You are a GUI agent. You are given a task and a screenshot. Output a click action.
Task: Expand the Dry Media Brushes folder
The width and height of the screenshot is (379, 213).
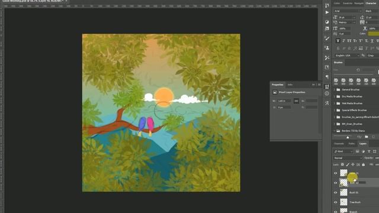coord(335,96)
